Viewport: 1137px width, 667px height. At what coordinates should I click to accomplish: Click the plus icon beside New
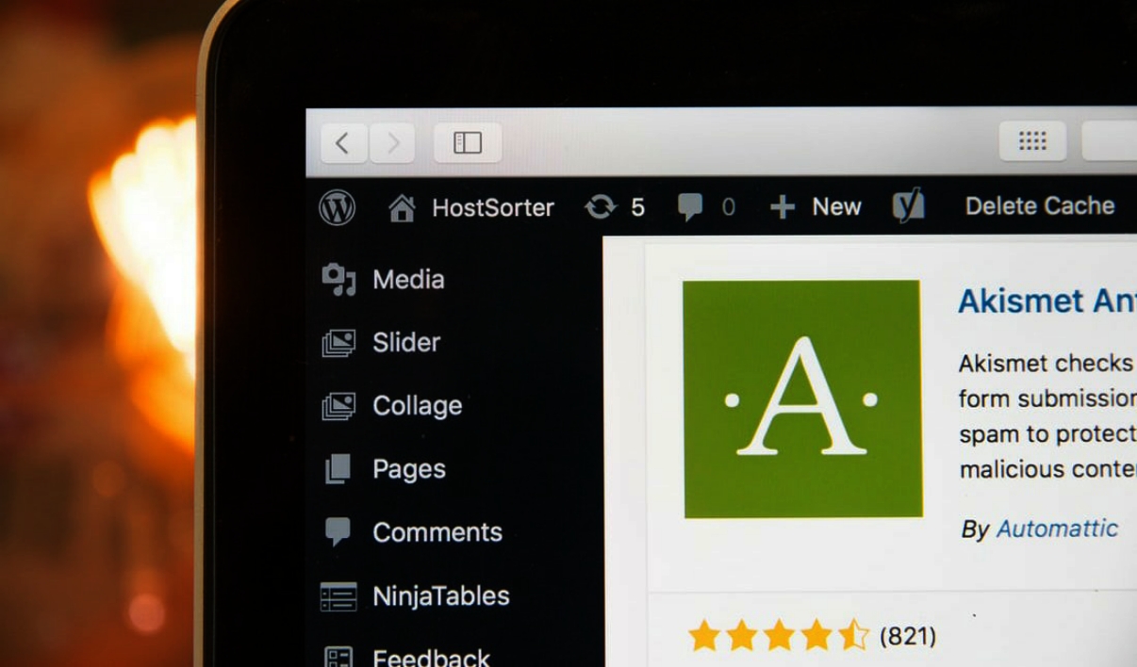coord(783,207)
